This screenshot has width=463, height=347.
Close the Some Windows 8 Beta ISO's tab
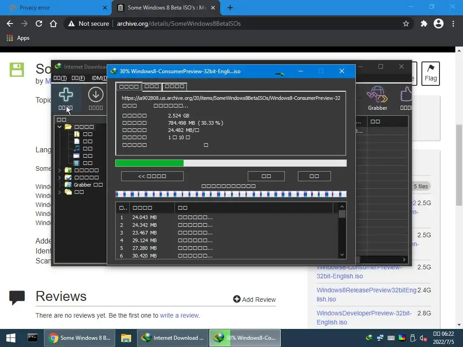213,8
